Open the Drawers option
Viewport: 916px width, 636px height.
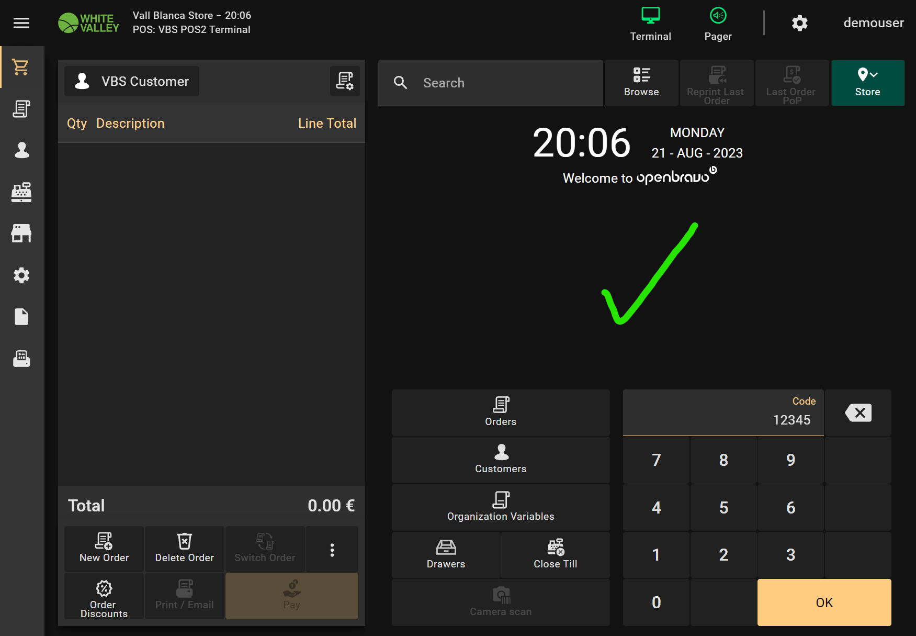(446, 555)
